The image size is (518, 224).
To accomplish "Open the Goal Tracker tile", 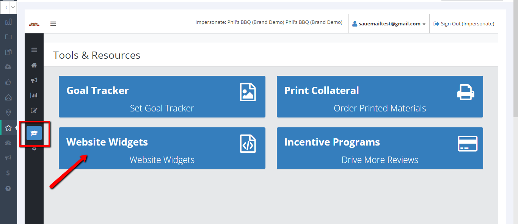I will point(162,97).
